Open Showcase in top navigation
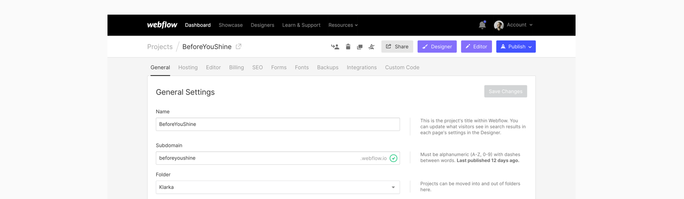This screenshot has height=199, width=684. (231, 25)
